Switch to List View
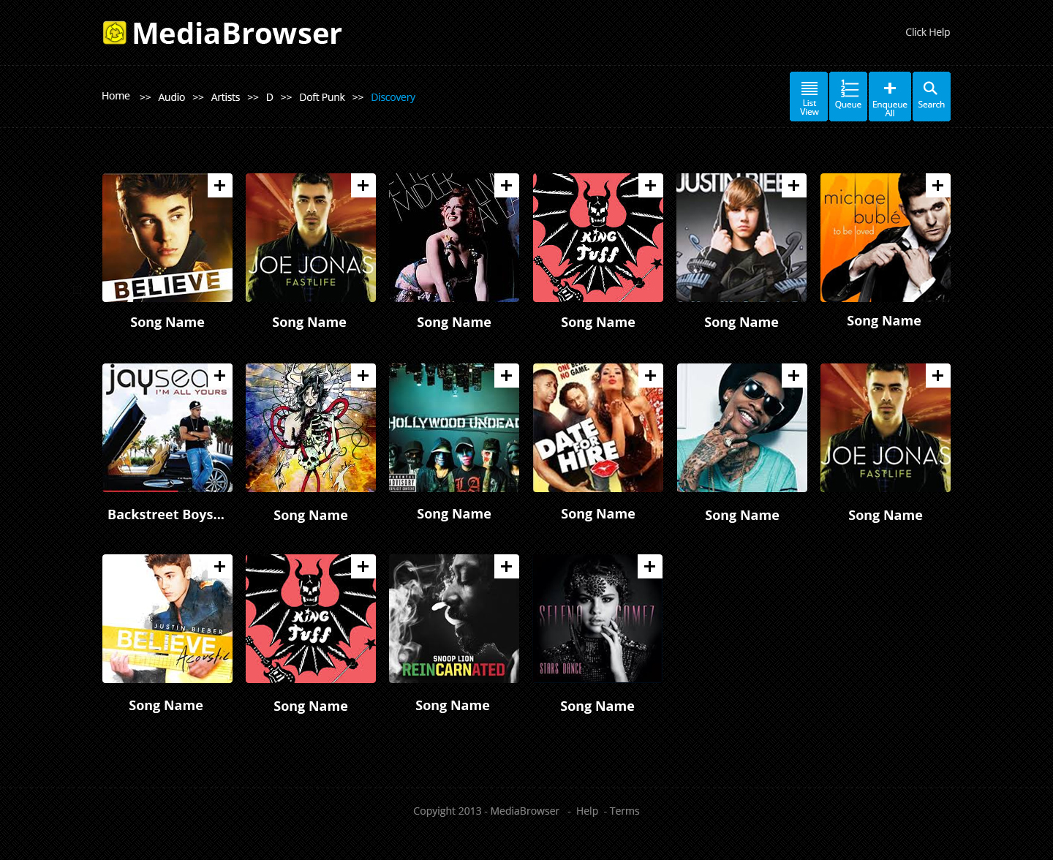Viewport: 1053px width, 860px height. click(809, 97)
